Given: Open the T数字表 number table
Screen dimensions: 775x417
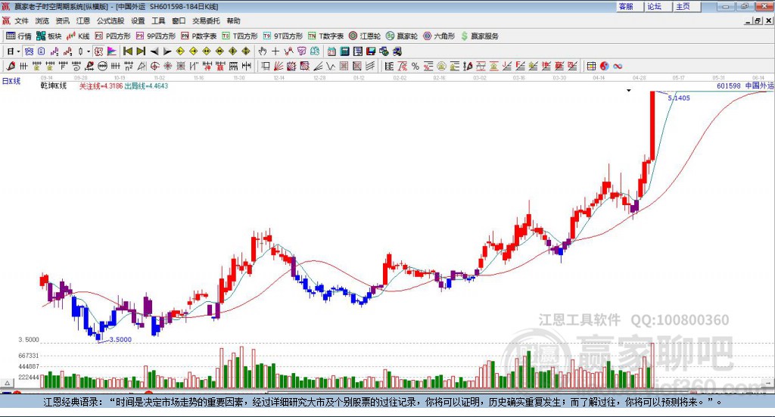Looking at the screenshot, I should coord(325,36).
